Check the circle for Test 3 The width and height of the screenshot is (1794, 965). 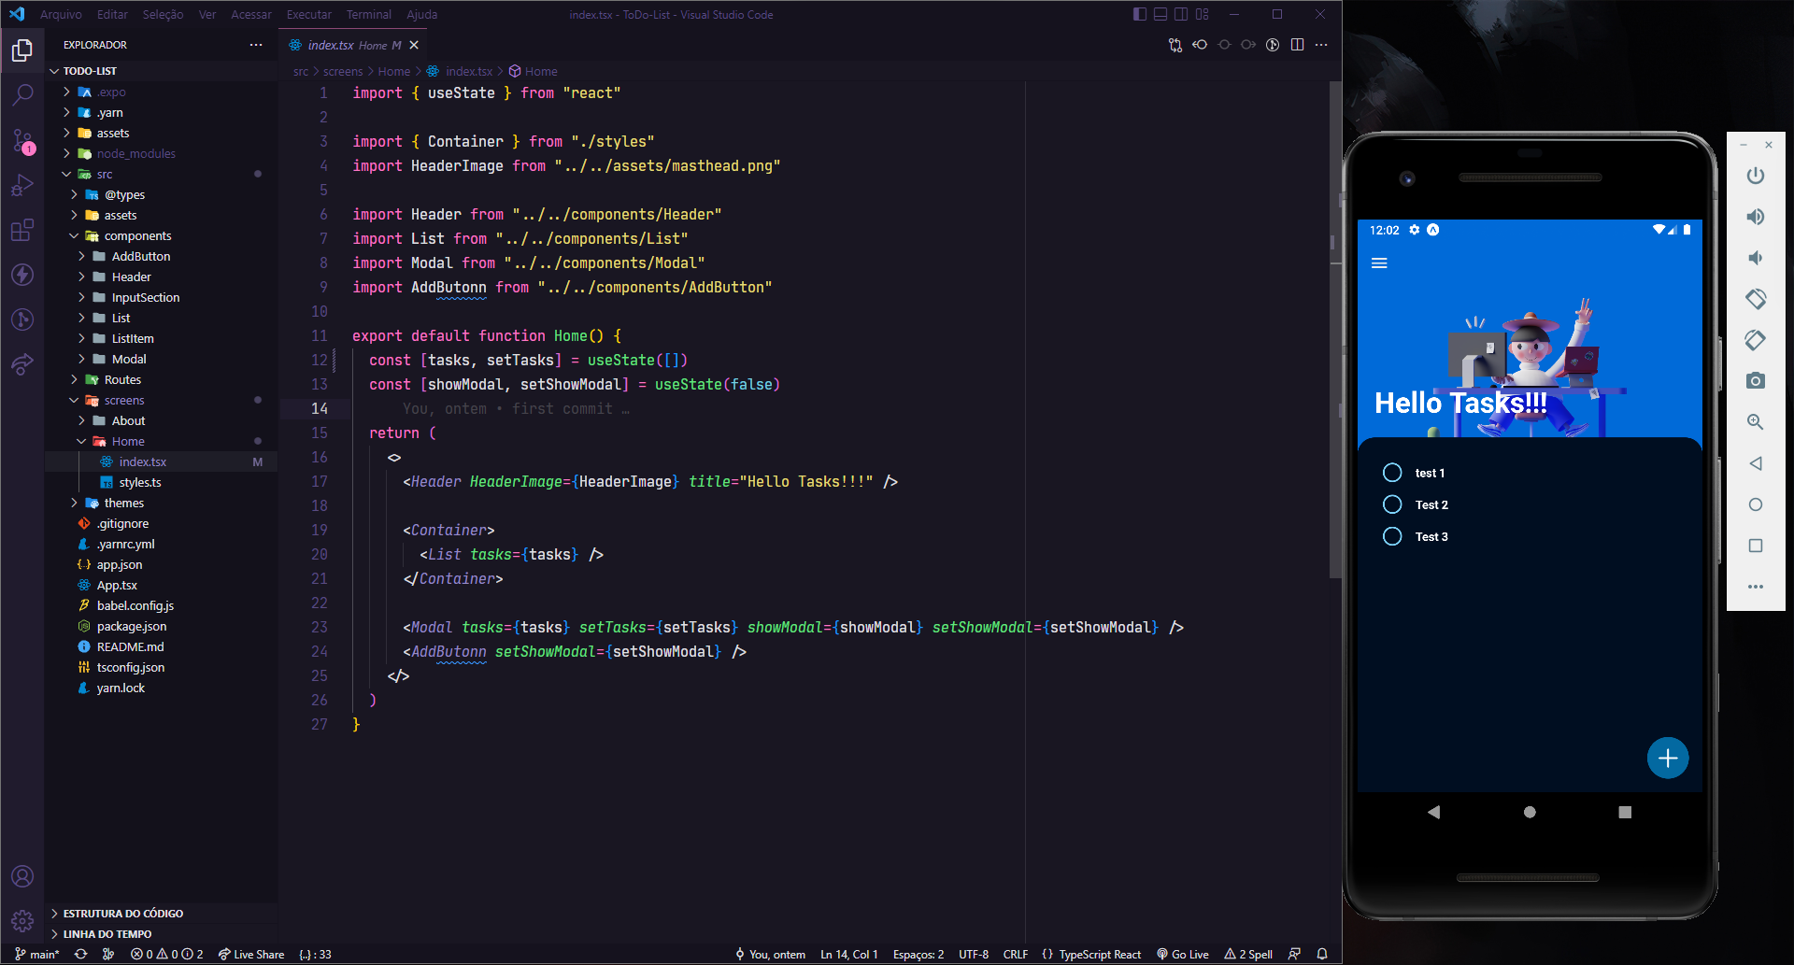point(1392,536)
